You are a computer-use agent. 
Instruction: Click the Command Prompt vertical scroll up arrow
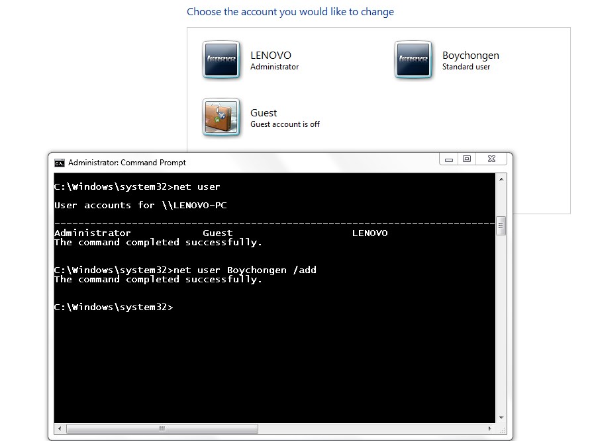point(501,179)
